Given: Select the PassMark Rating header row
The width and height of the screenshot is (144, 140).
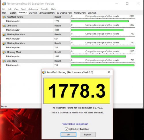Looking at the screenshot, I should tap(36, 17).
